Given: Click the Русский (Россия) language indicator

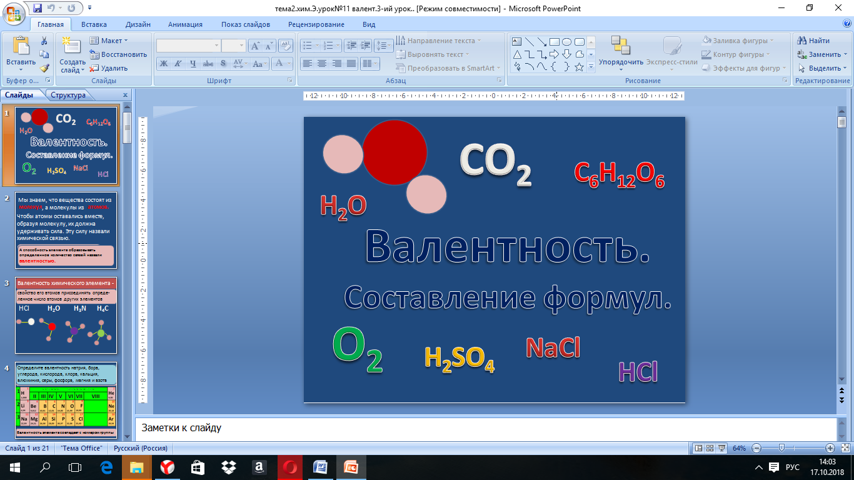Looking at the screenshot, I should coord(141,448).
